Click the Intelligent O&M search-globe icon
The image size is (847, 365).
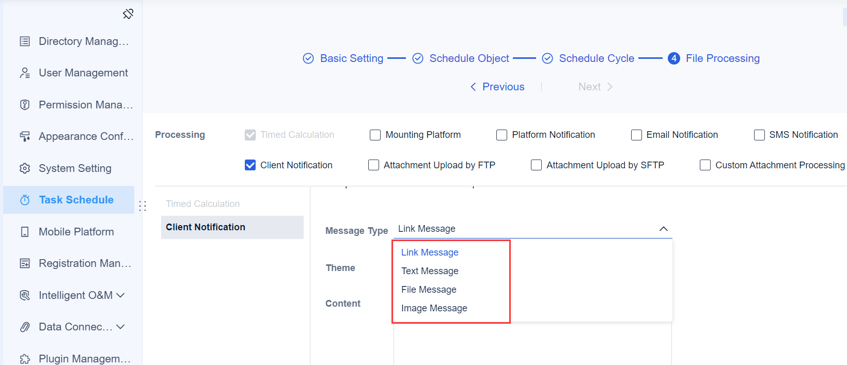point(25,295)
